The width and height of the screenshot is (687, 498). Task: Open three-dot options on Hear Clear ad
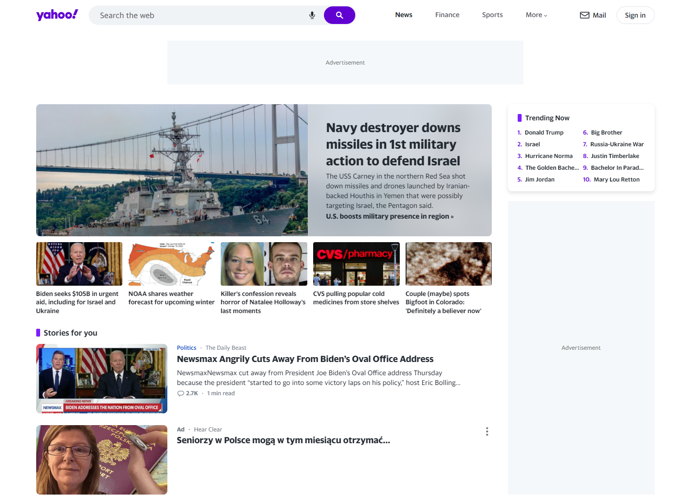pyautogui.click(x=487, y=431)
